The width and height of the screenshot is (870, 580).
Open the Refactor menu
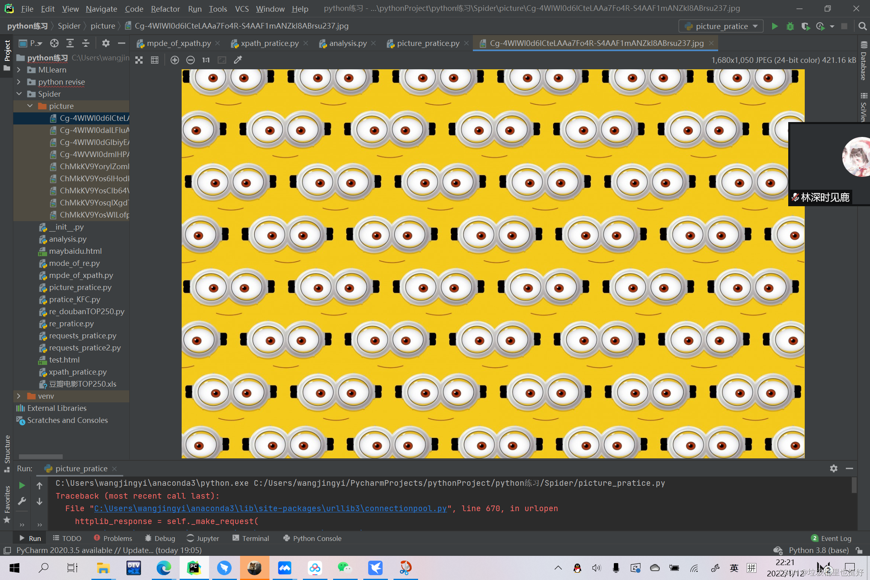[165, 8]
